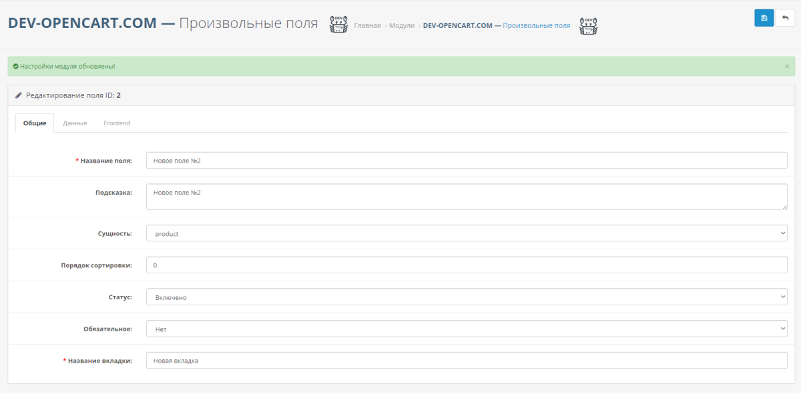801x394 pixels.
Task: Click the DEV logo next to page title
Action: pyautogui.click(x=338, y=25)
